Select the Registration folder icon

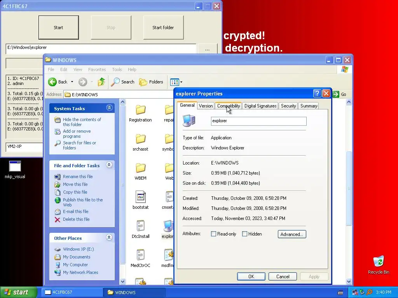pyautogui.click(x=140, y=110)
